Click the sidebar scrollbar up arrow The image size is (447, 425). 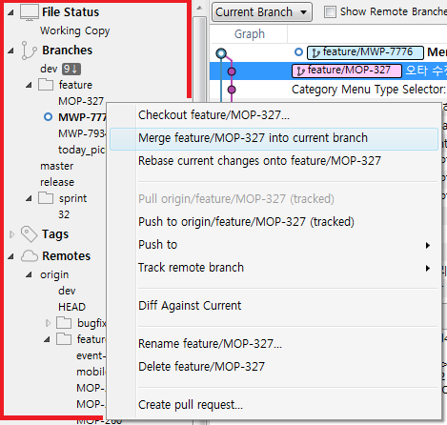(199, 8)
